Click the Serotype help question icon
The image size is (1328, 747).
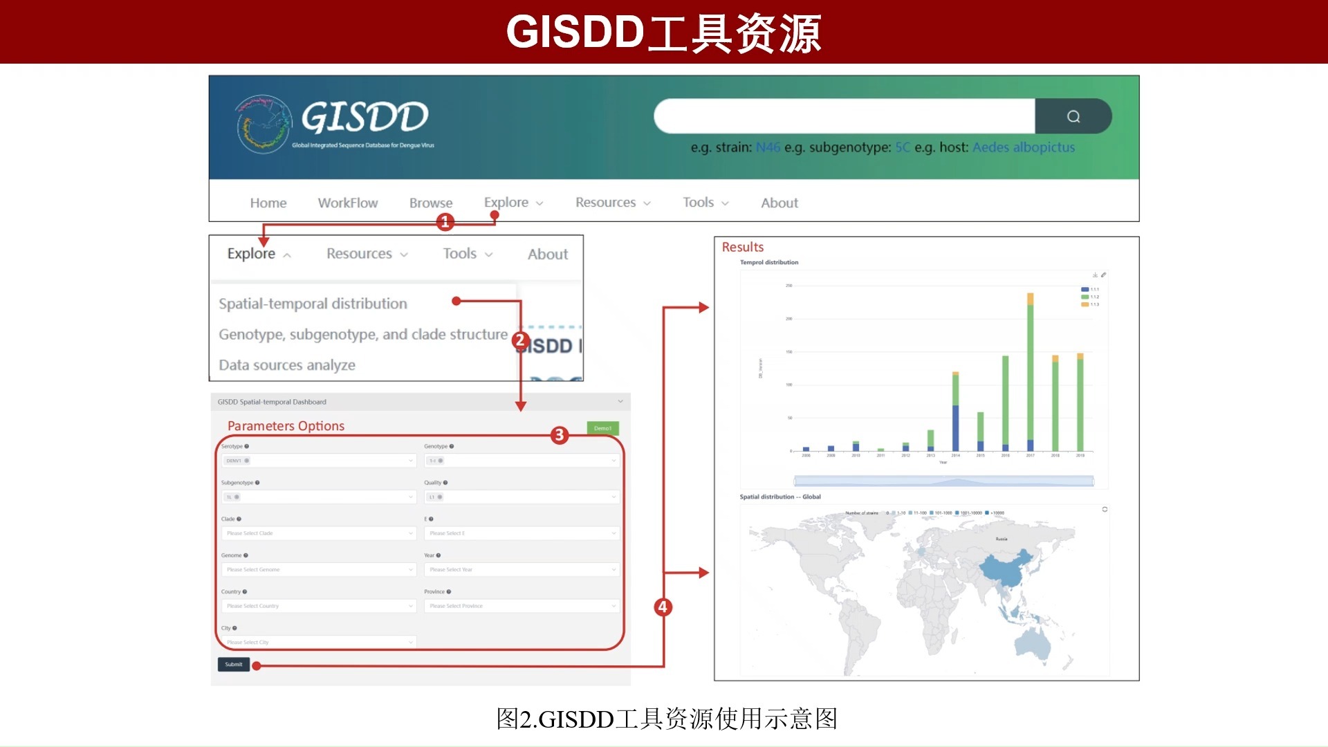point(247,446)
